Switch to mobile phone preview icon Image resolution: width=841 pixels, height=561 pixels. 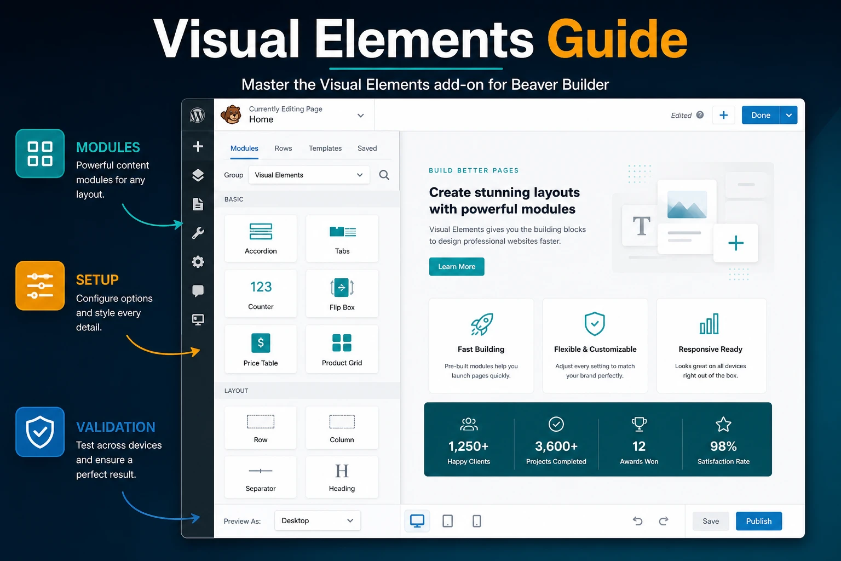point(477,521)
